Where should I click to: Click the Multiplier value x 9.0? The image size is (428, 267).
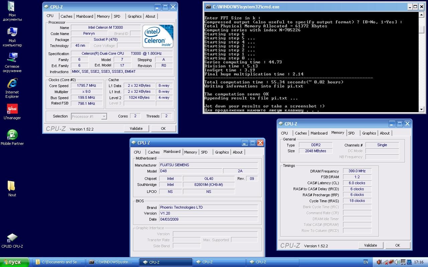pyautogui.click(x=87, y=91)
